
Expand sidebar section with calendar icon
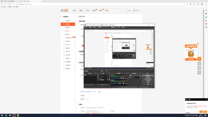(x=73, y=55)
